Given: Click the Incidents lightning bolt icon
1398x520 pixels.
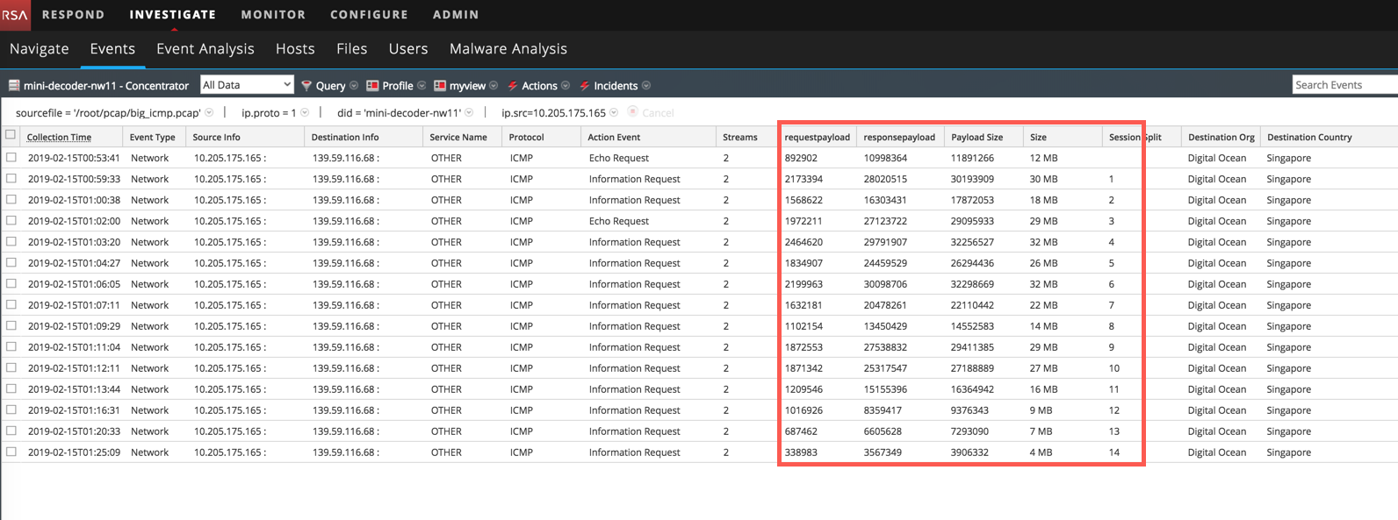Looking at the screenshot, I should tap(584, 86).
